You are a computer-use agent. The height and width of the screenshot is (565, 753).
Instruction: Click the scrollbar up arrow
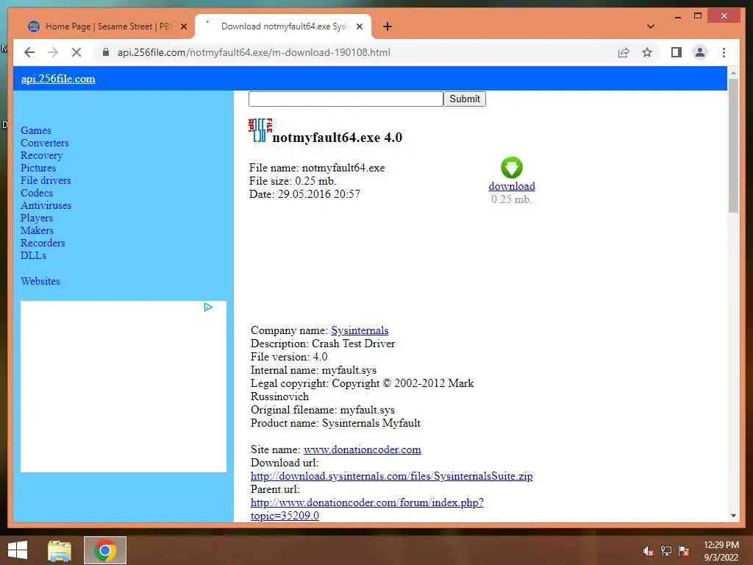(x=733, y=73)
